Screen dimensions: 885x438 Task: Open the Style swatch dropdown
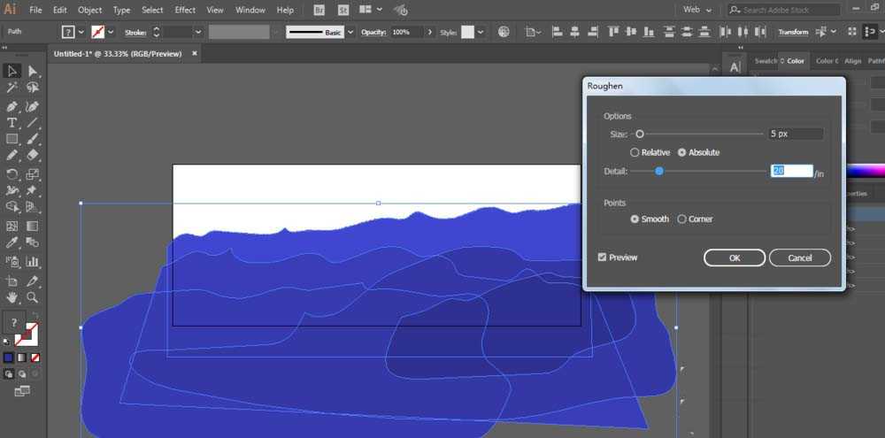point(481,32)
